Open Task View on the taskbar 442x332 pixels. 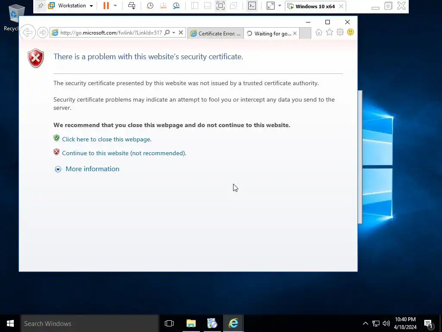coord(169,323)
